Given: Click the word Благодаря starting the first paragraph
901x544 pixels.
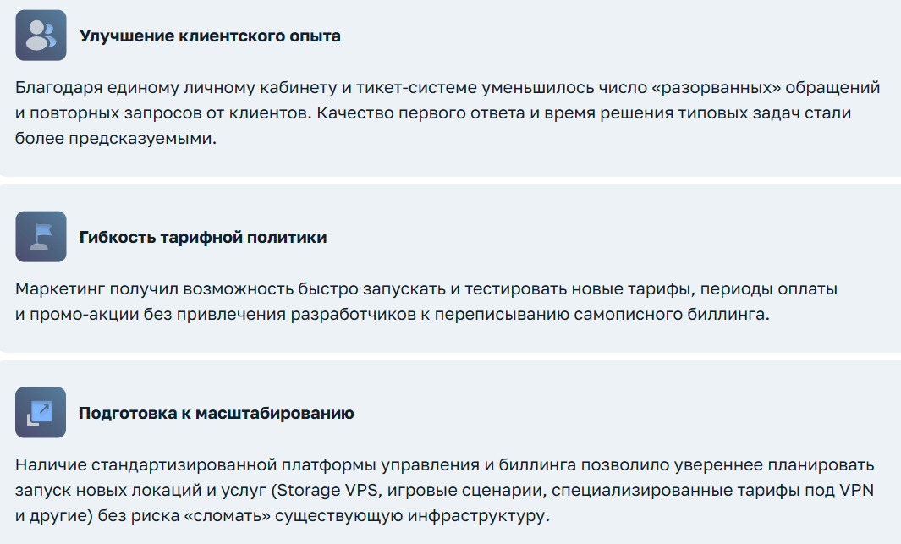Looking at the screenshot, I should pos(54,87).
